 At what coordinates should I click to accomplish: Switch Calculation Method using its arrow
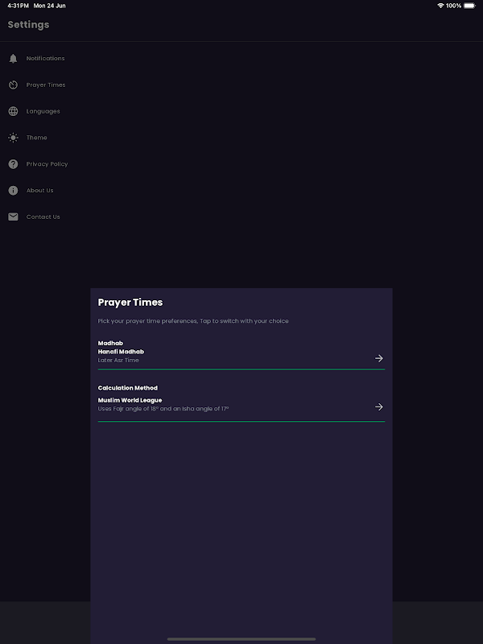[379, 407]
